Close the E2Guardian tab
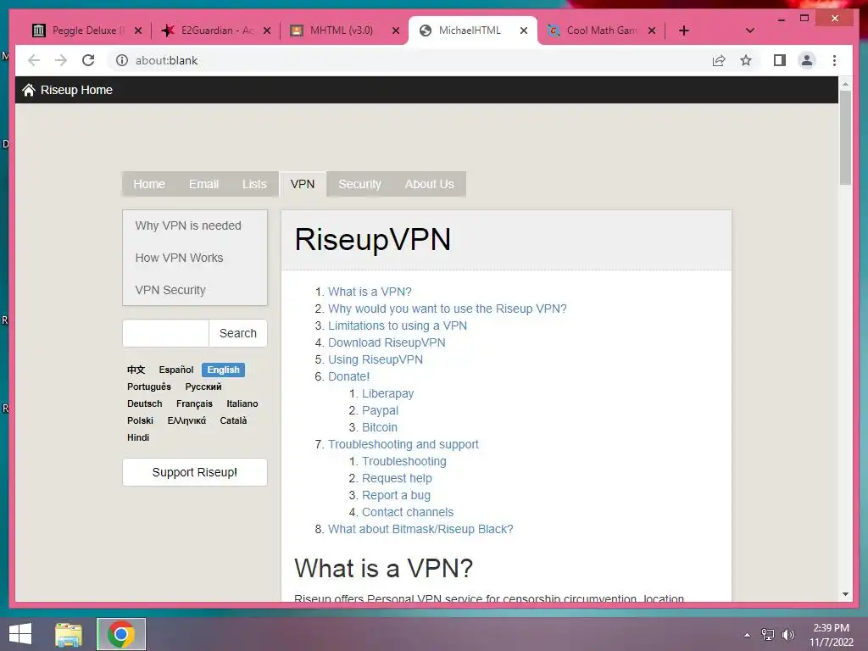The image size is (868, 651). coord(267,31)
